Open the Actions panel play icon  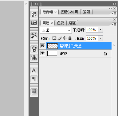[x=34, y=22]
